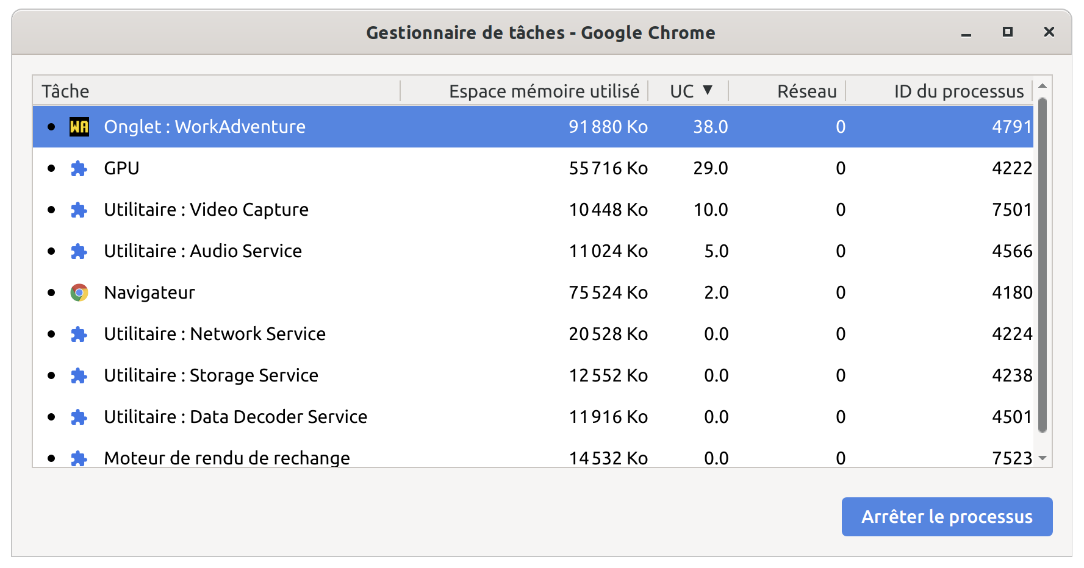Click the Tâche column header
This screenshot has width=1084, height=568.
65,90
